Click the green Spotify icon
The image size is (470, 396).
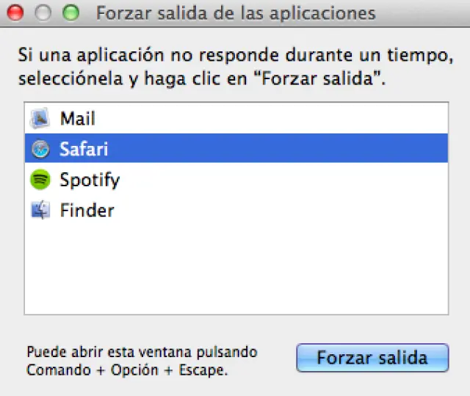[x=40, y=180]
